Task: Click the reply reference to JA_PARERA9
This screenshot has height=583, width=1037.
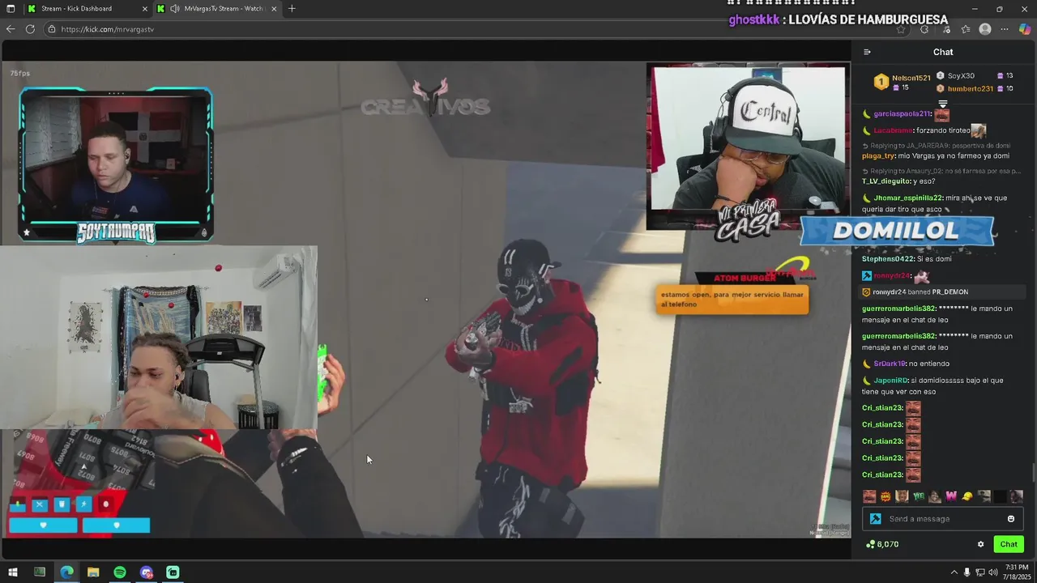Action: click(x=935, y=146)
